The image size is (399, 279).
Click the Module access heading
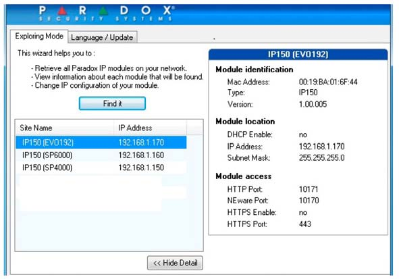pos(243,176)
